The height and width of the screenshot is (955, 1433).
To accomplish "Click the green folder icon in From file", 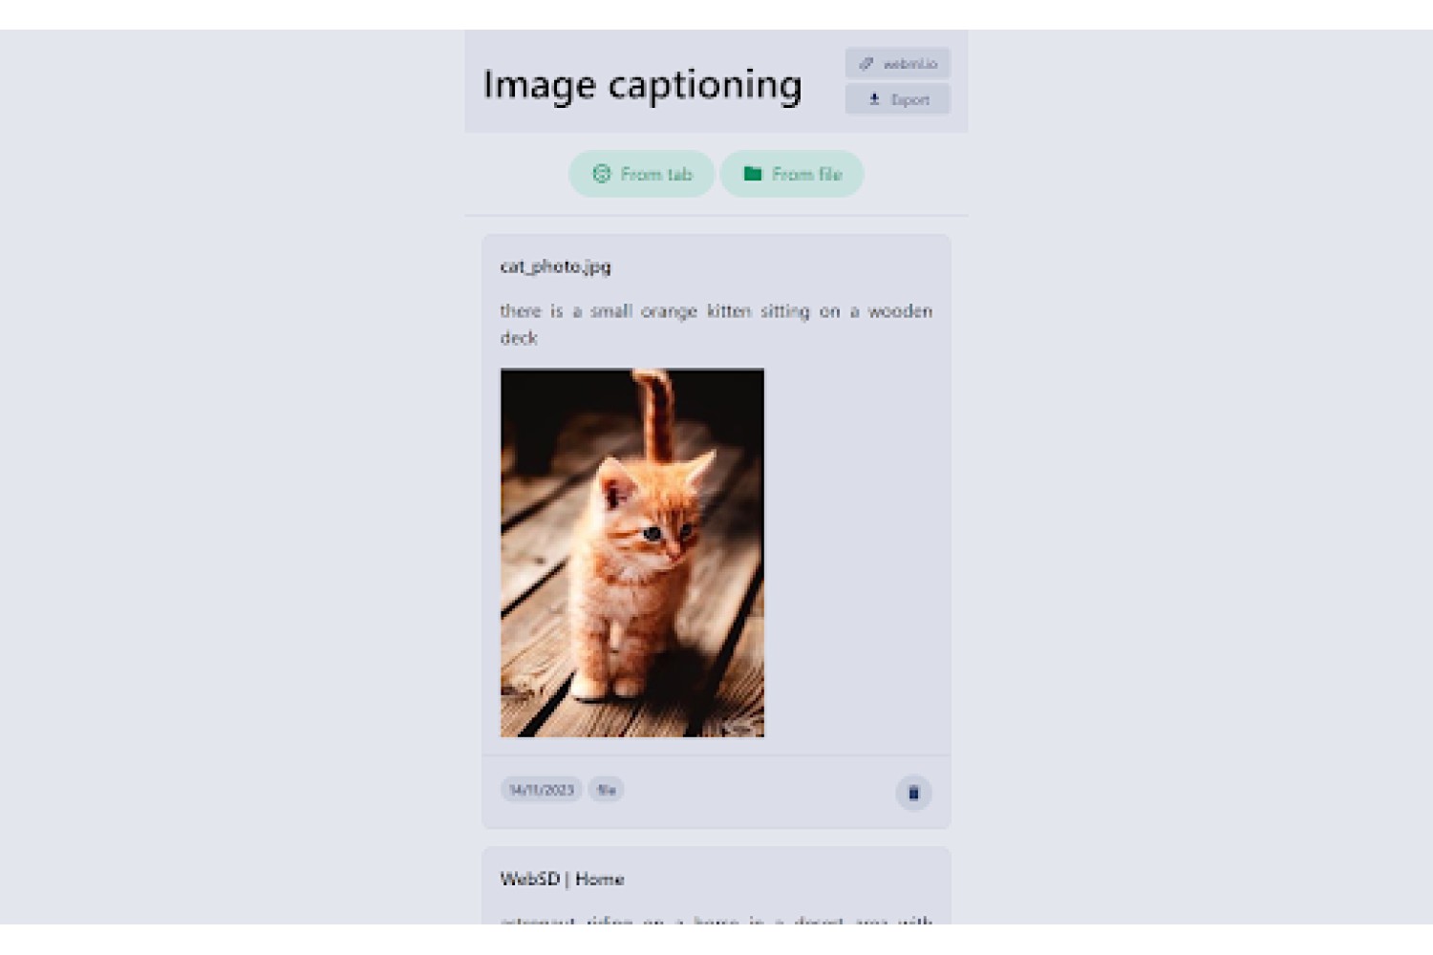I will tap(753, 174).
